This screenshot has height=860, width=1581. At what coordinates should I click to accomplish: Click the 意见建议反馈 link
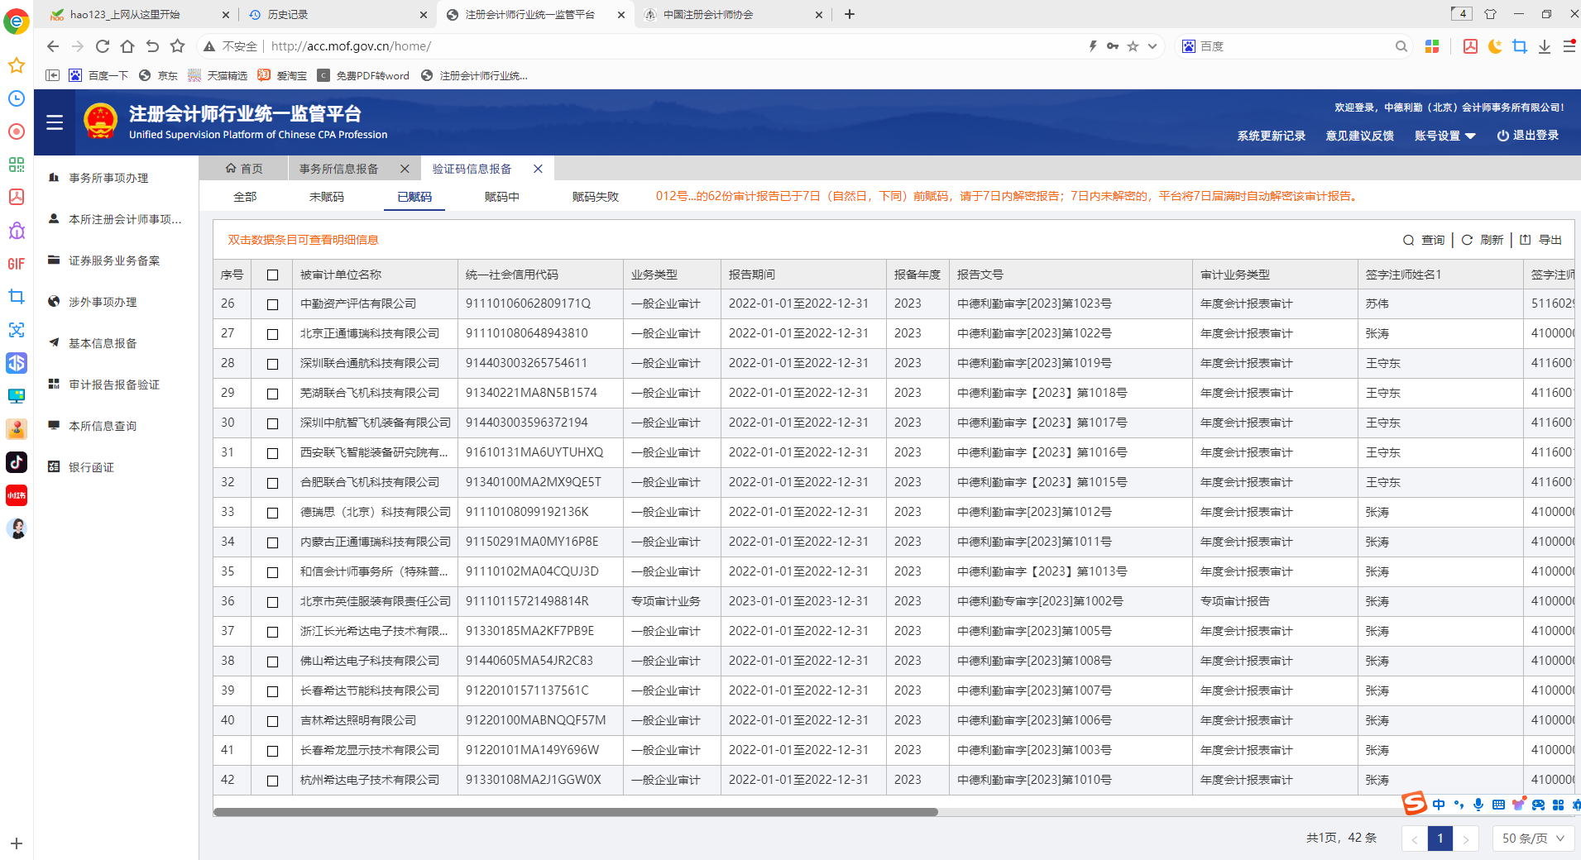point(1359,136)
